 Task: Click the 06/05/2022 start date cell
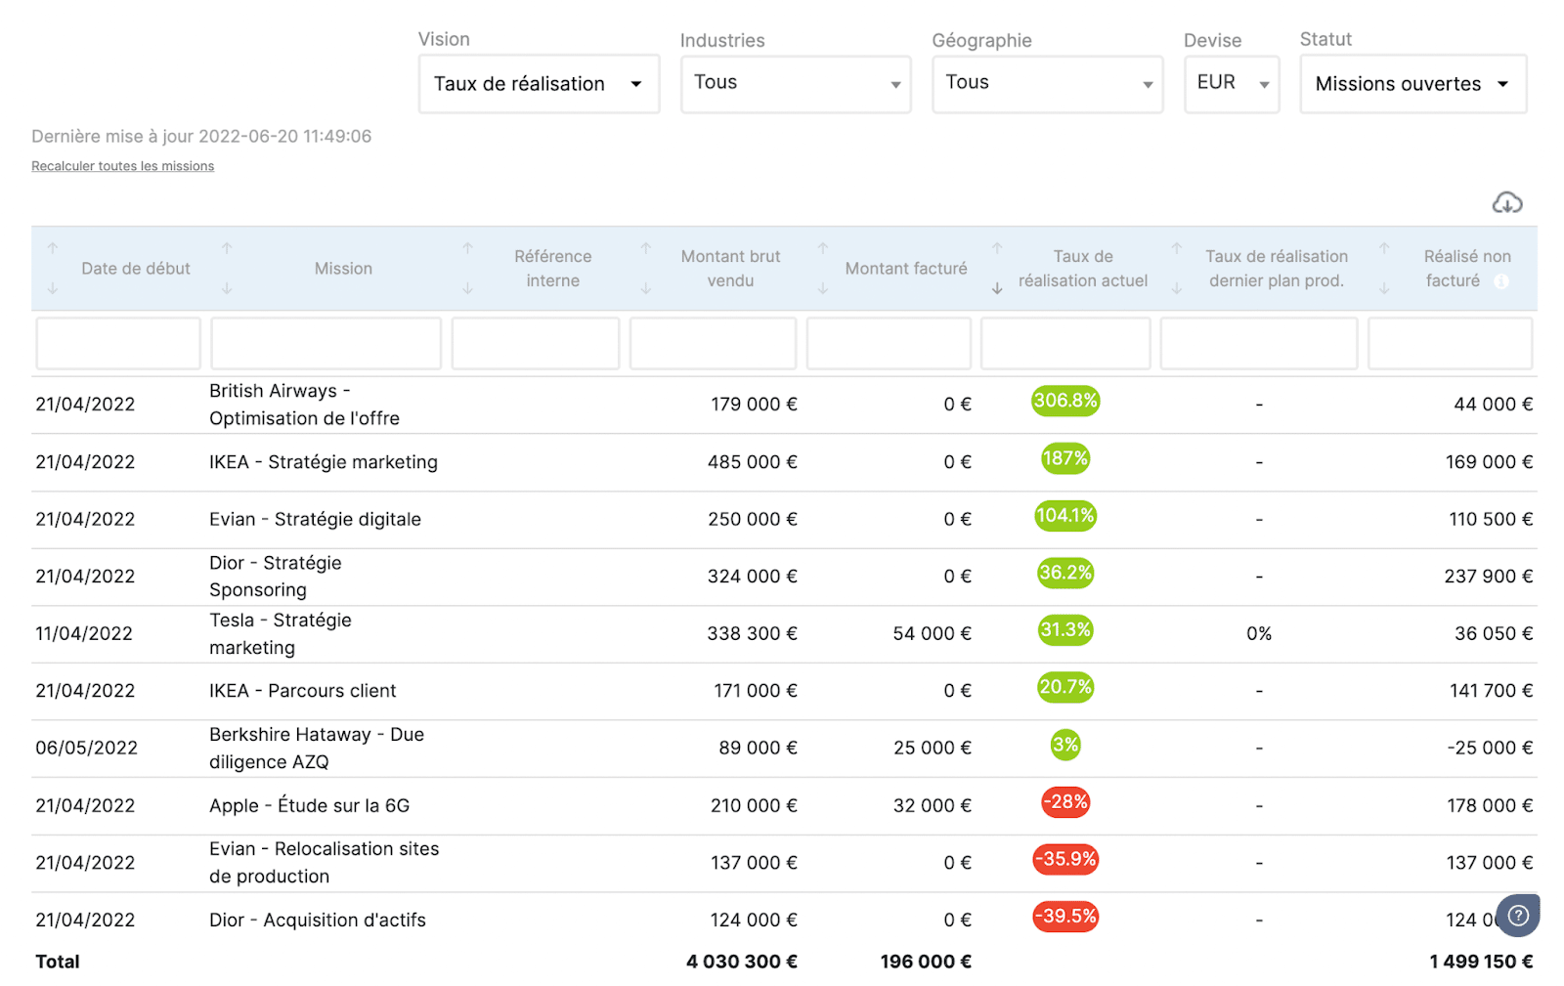86,749
